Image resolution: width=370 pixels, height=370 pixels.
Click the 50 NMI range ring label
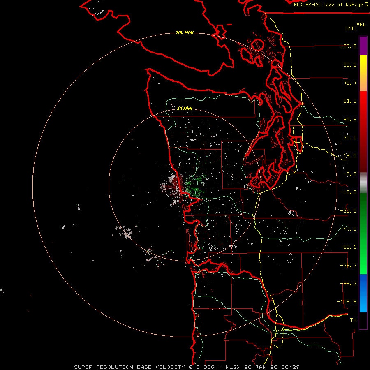(185, 109)
